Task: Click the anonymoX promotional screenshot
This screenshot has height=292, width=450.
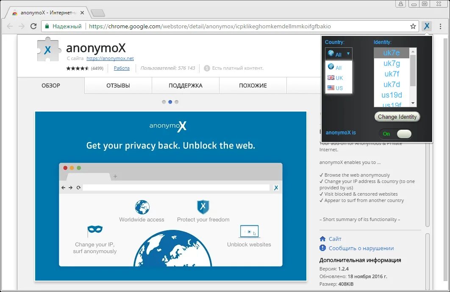Action: [171, 196]
